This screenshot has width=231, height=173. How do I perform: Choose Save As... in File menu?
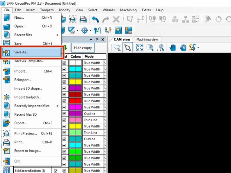[32, 52]
